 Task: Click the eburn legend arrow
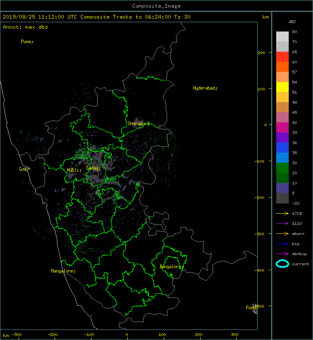(x=282, y=234)
